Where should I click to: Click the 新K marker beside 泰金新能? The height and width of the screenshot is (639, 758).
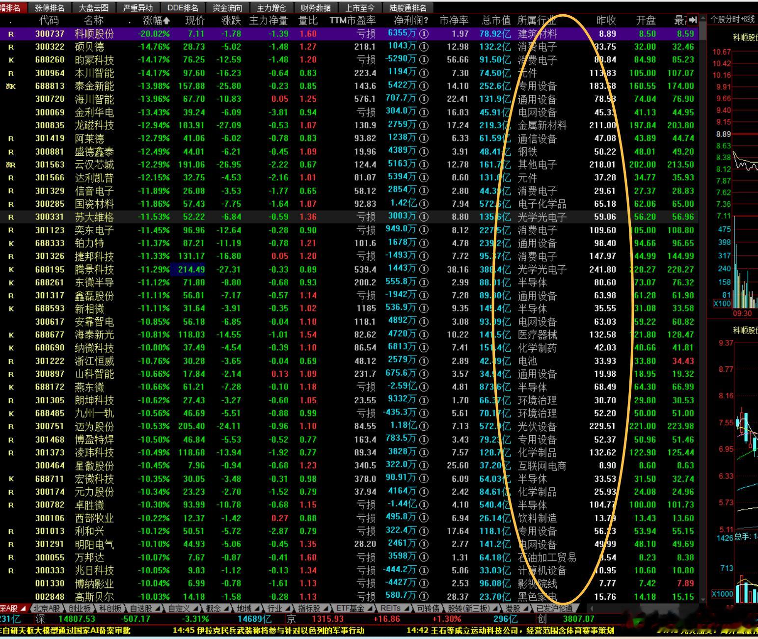point(11,86)
